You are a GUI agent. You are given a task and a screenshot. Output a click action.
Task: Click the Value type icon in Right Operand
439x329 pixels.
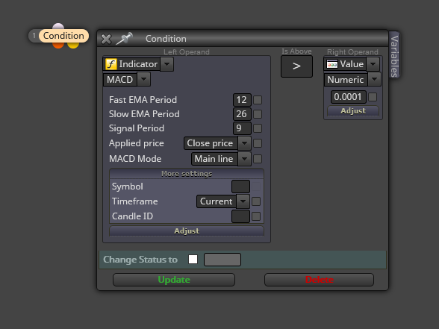(332, 64)
